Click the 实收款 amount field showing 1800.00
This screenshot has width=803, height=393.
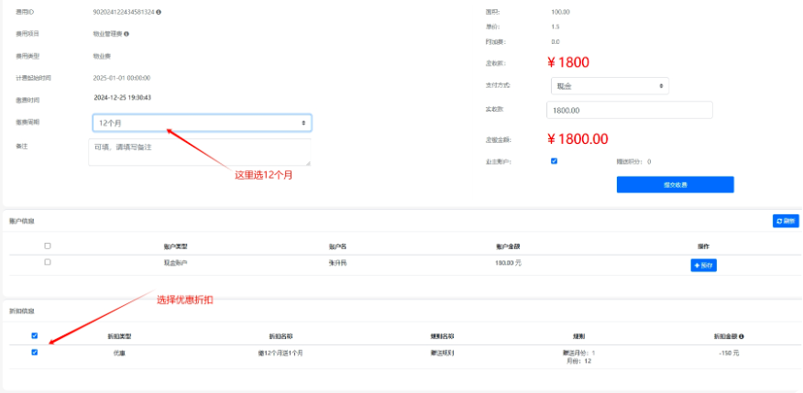629,110
